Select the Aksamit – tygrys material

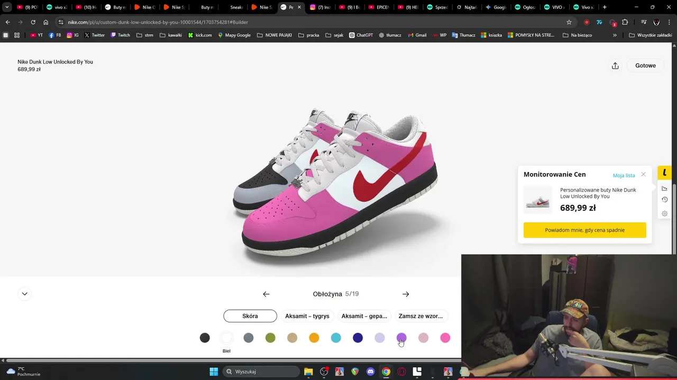(x=307, y=316)
